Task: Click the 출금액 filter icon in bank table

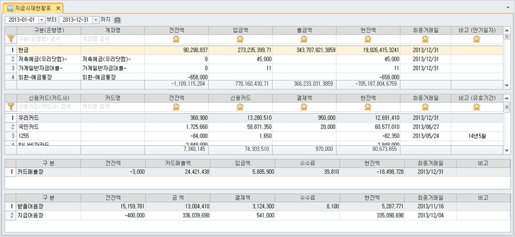Action: tap(304, 39)
